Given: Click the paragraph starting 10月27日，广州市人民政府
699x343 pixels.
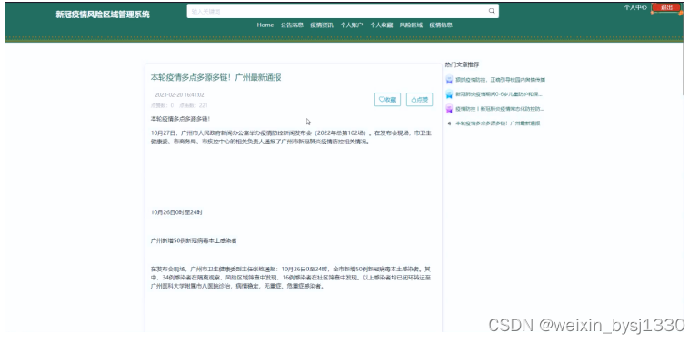Looking at the screenshot, I should [291, 137].
